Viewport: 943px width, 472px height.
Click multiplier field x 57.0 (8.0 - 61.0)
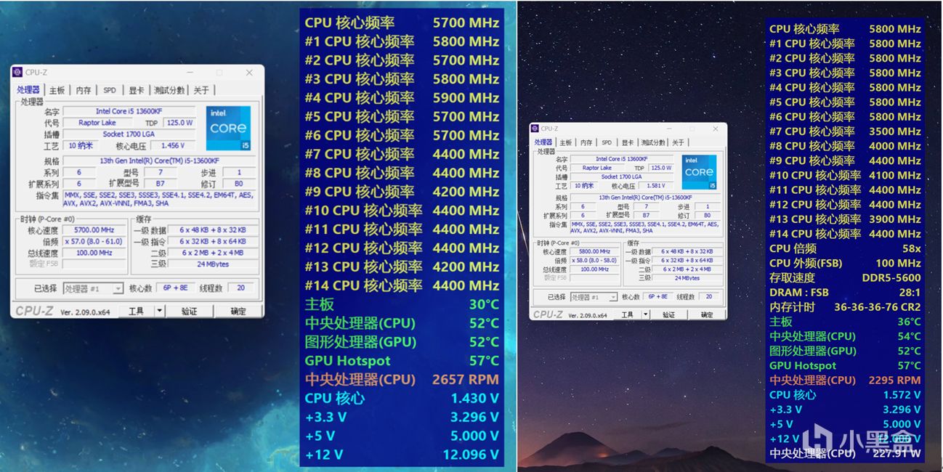(x=94, y=241)
